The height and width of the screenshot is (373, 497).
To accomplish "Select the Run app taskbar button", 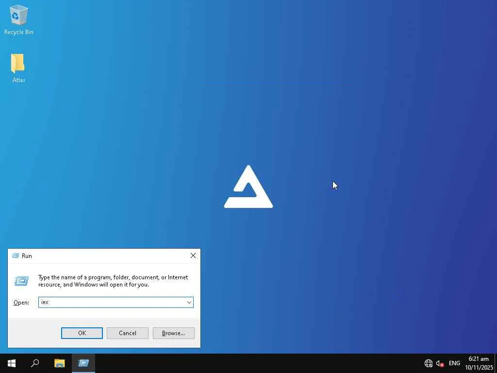I will click(83, 363).
